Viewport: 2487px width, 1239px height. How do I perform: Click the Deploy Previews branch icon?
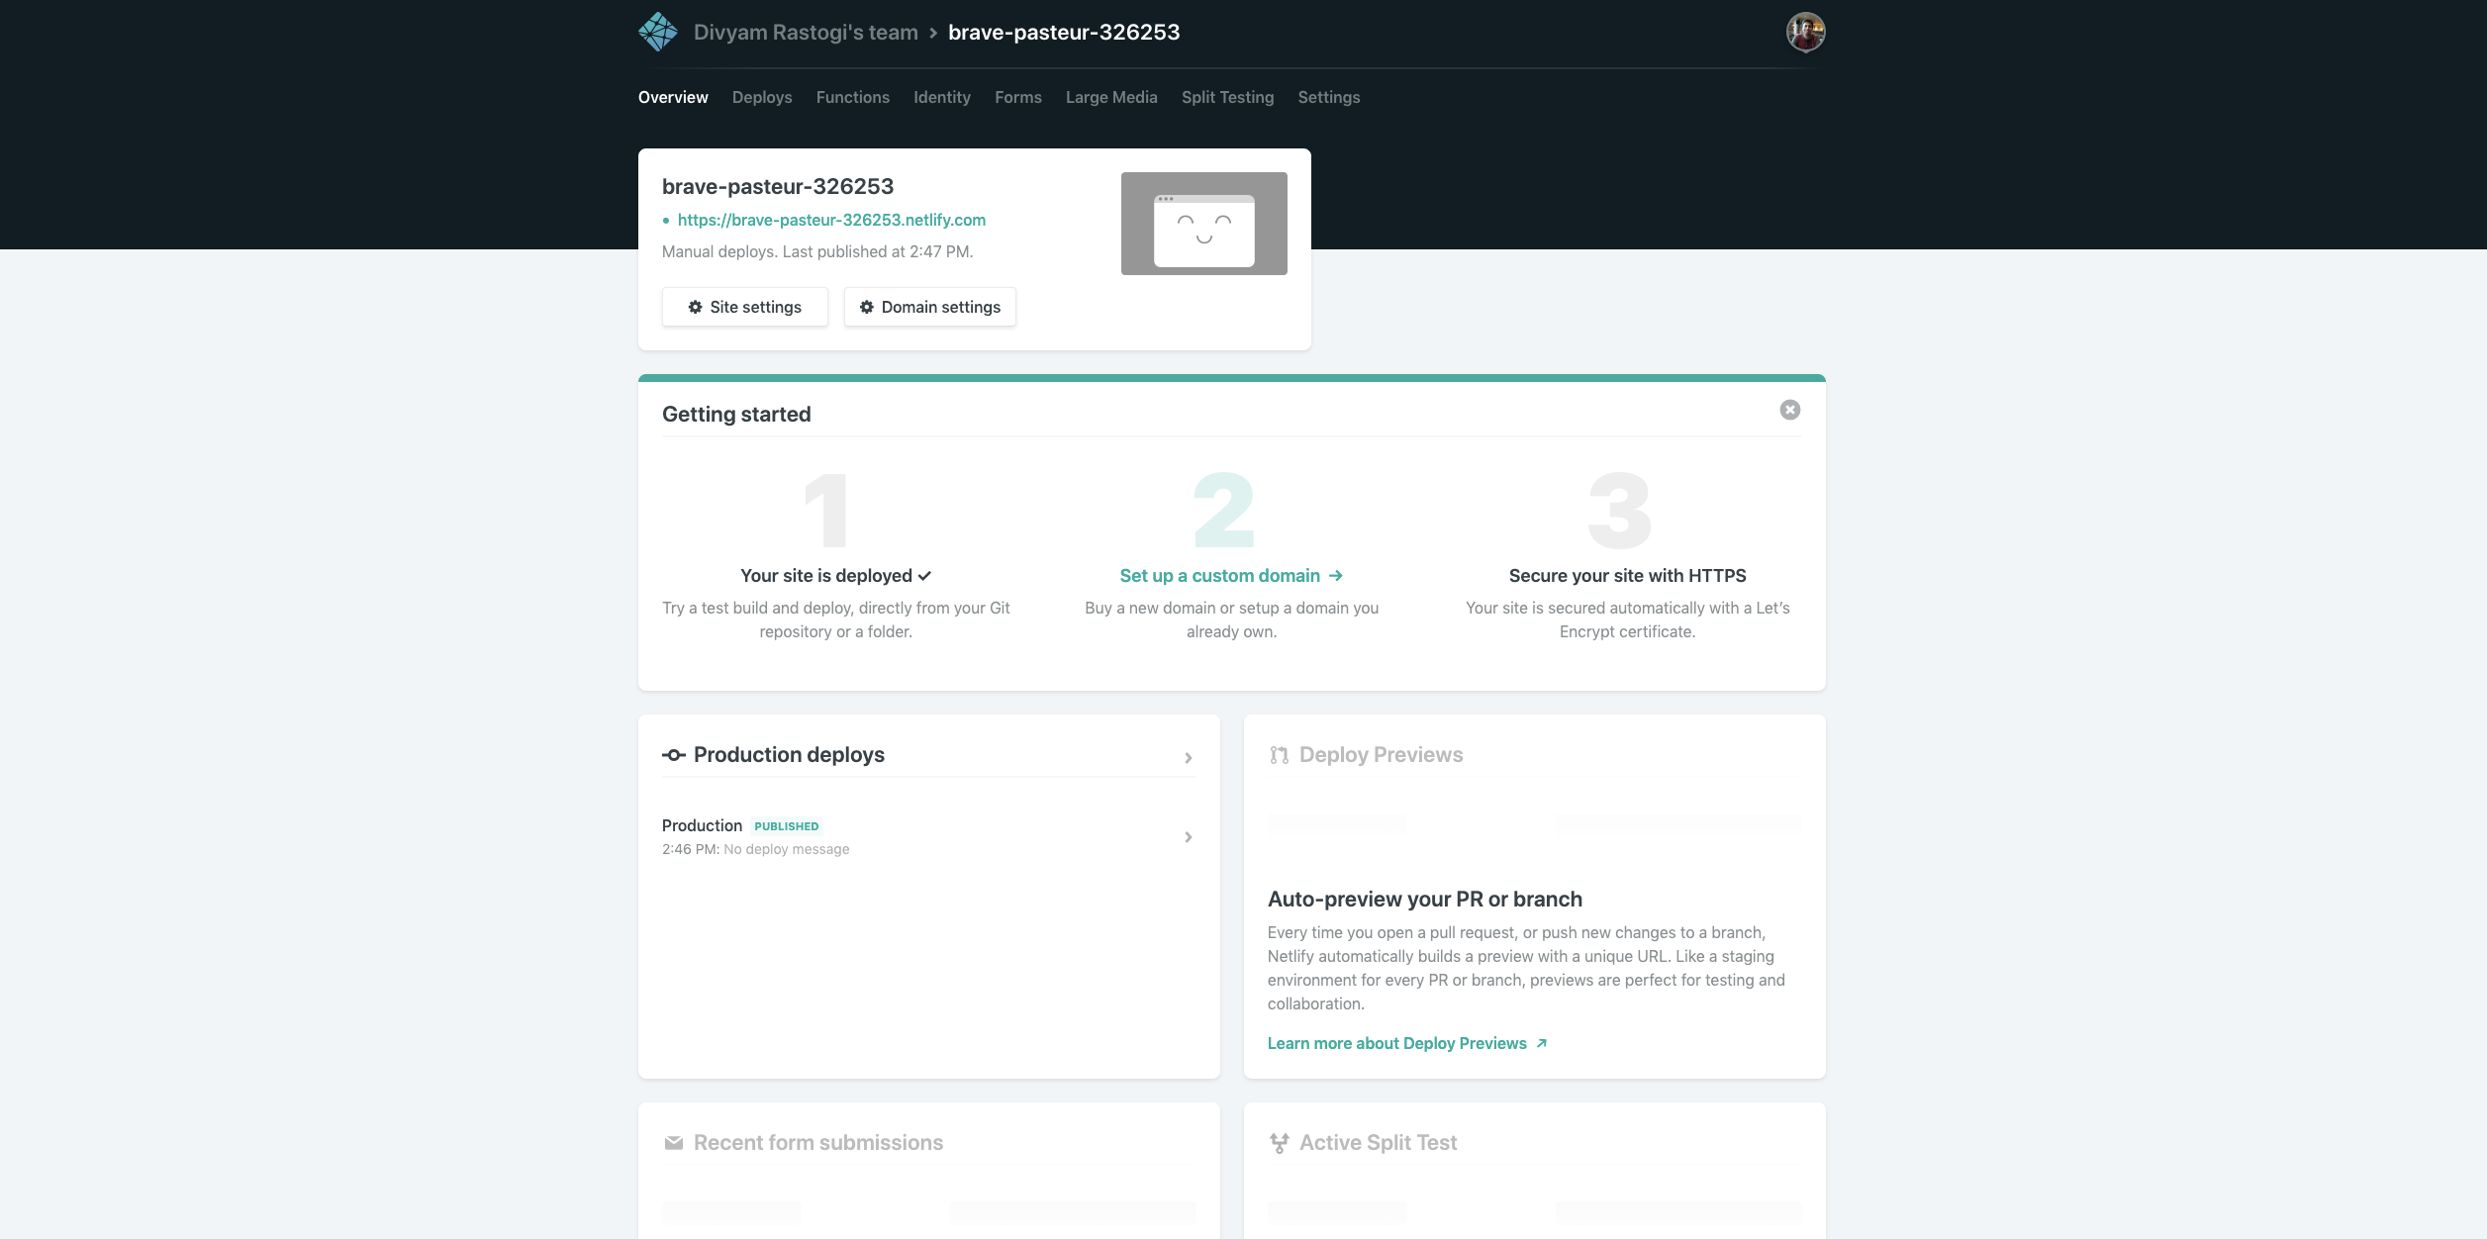[x=1279, y=754]
